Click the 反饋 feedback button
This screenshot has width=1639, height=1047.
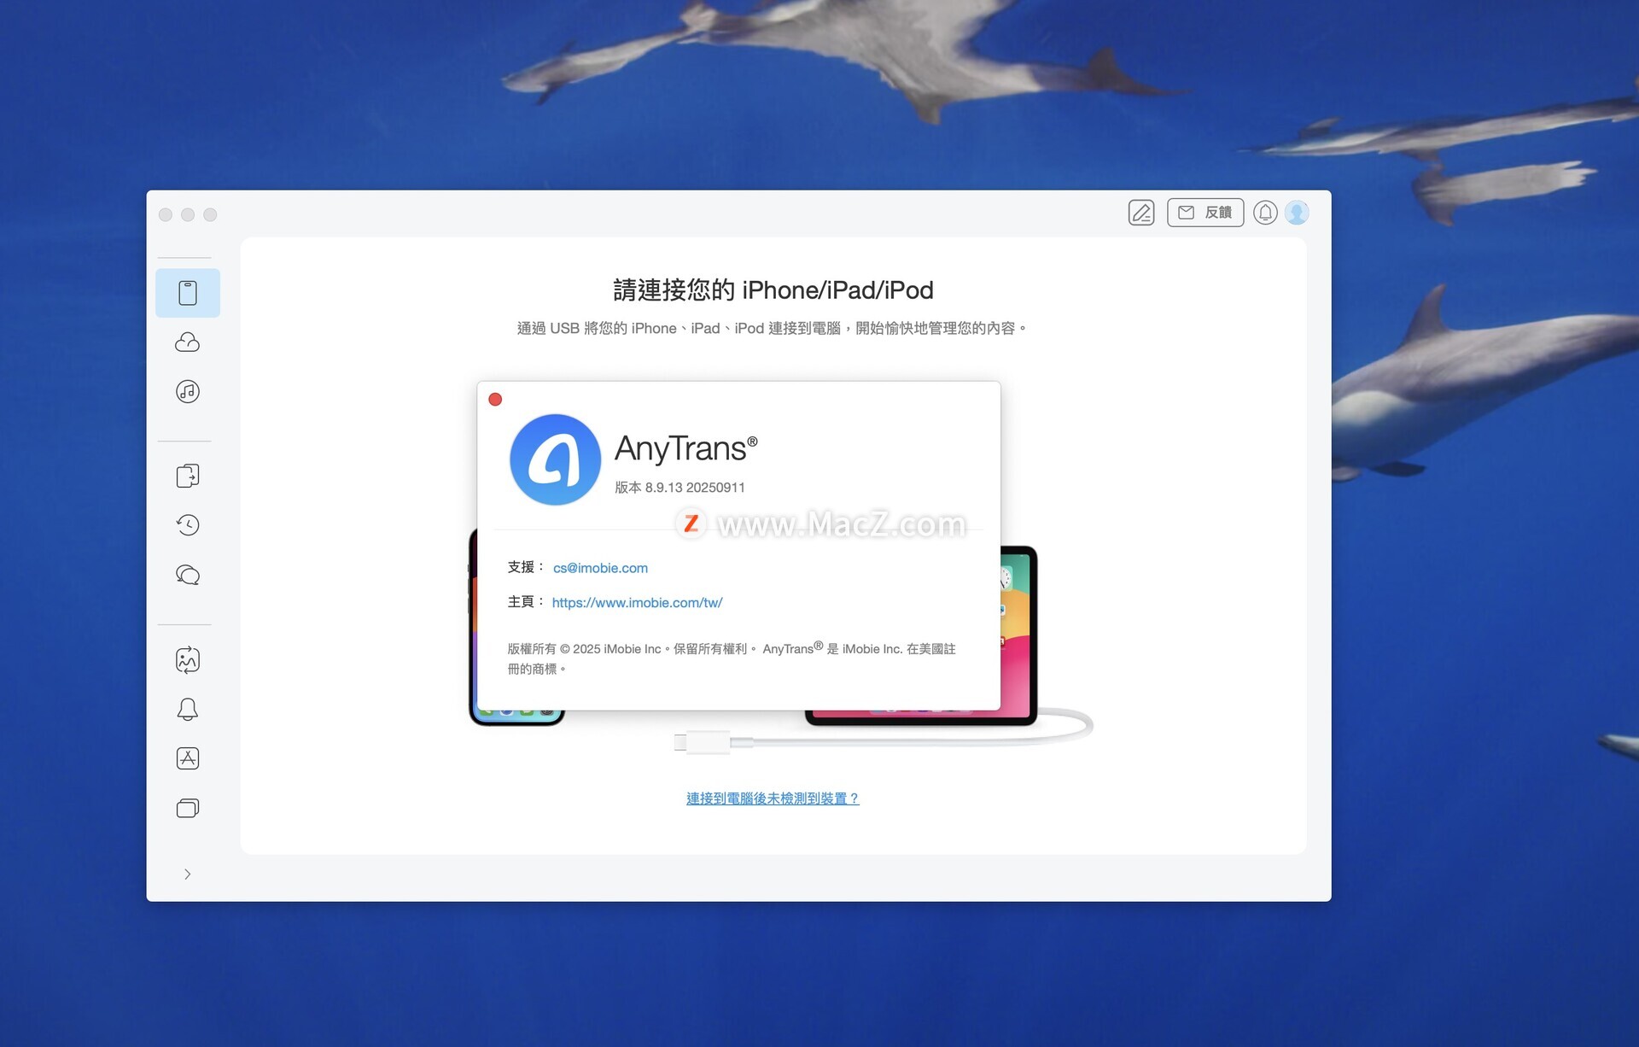(x=1205, y=213)
